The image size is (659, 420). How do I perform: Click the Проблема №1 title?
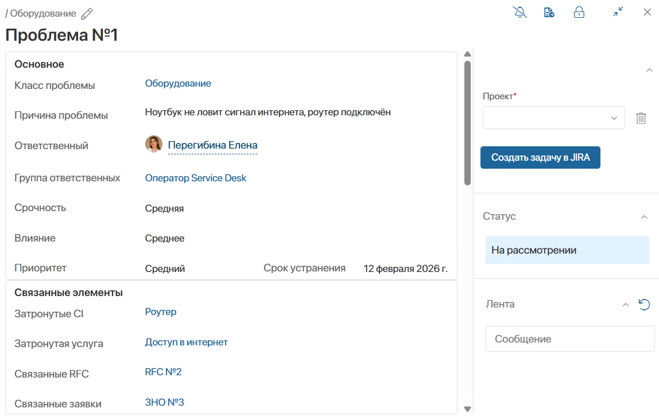pos(61,35)
